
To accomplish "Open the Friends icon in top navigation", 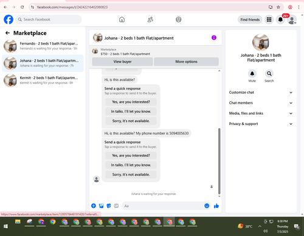I will tap(150, 20).
